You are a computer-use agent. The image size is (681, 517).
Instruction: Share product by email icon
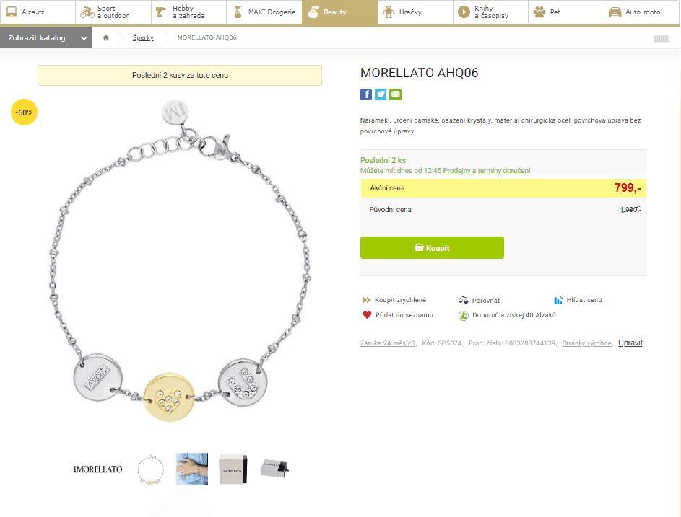coord(395,94)
